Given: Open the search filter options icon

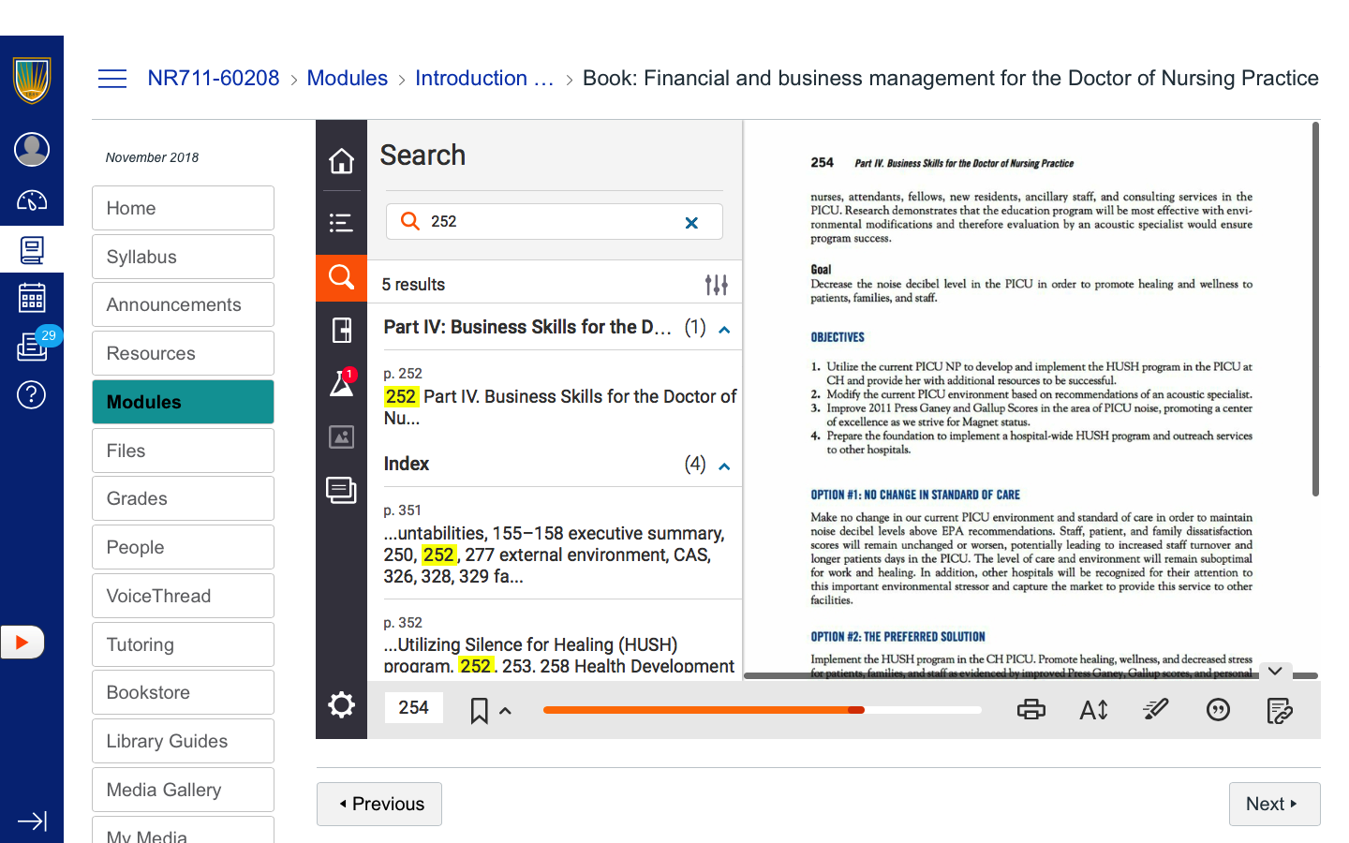Looking at the screenshot, I should tap(716, 285).
